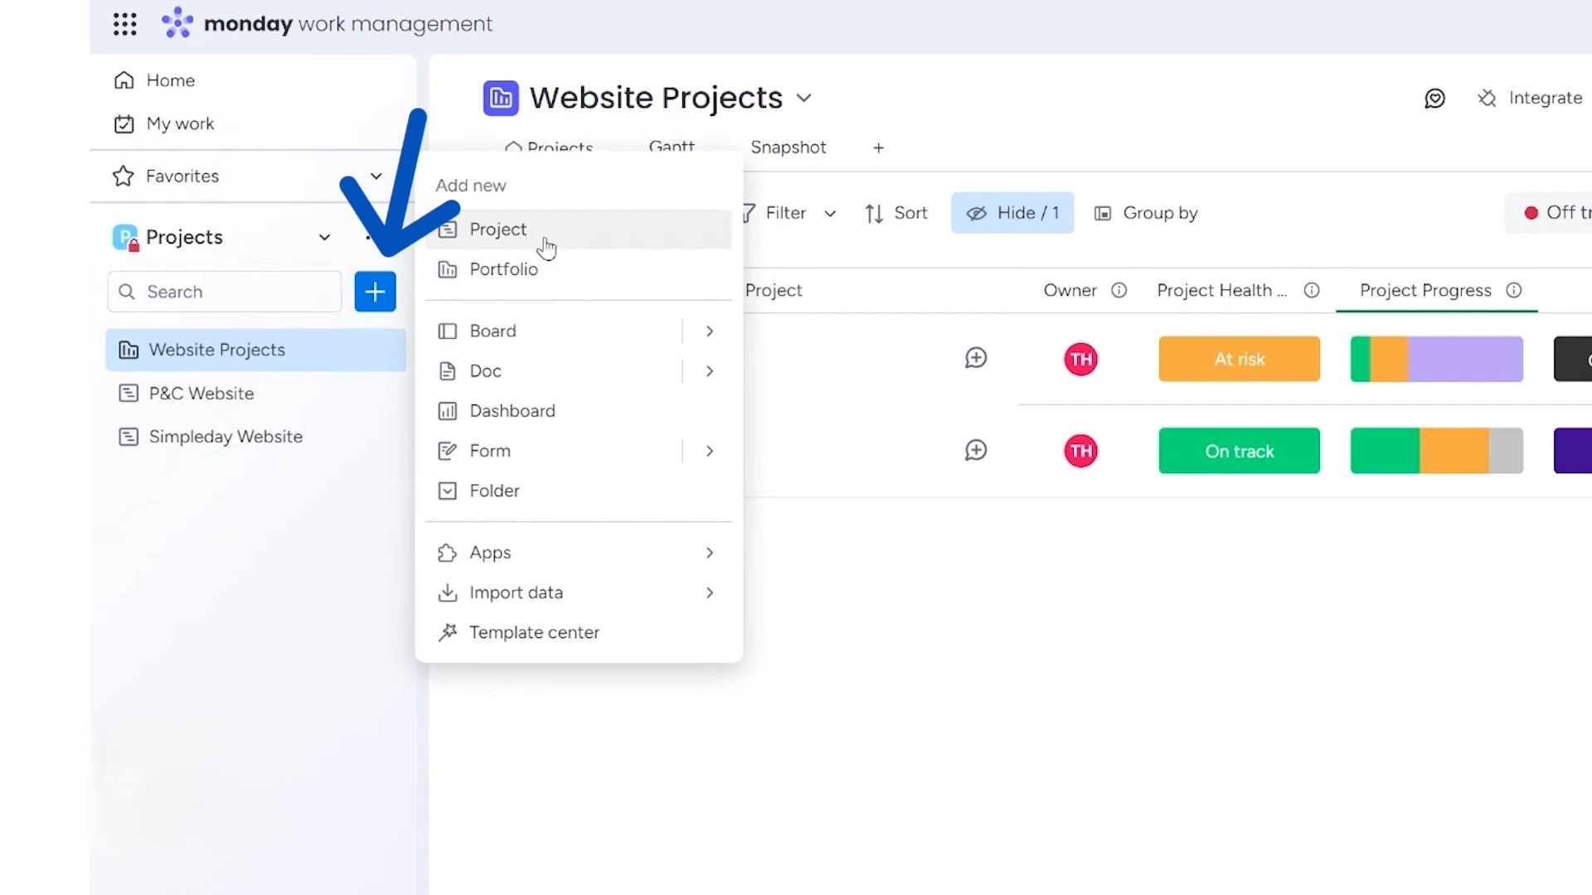Expand the Projects section in sidebar
Image resolution: width=1592 pixels, height=895 pixels.
[325, 237]
